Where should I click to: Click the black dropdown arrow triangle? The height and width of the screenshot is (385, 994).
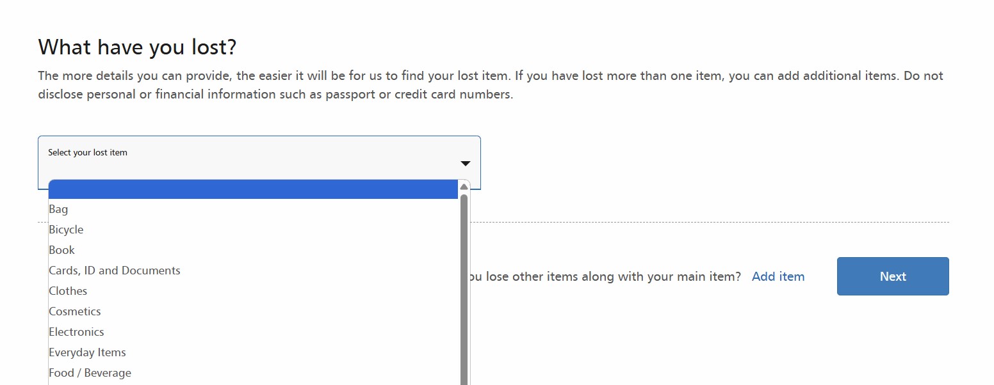465,164
